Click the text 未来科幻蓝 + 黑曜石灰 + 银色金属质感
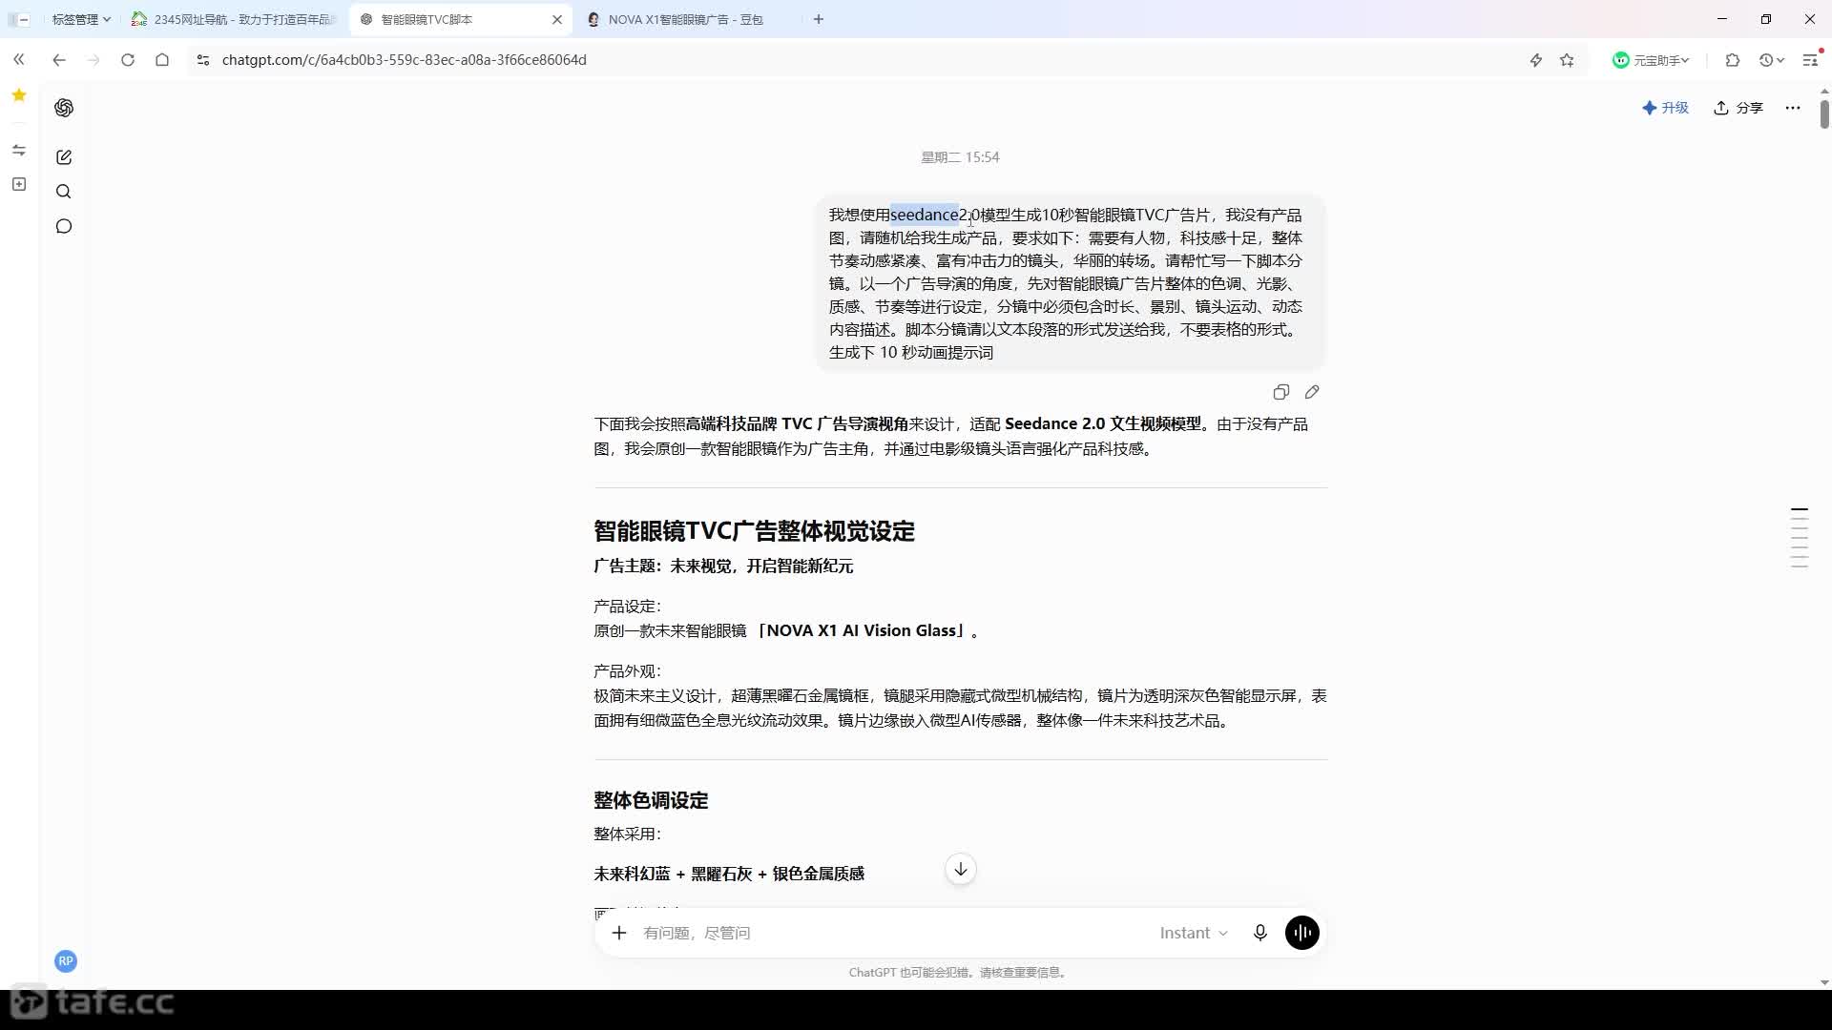 tap(729, 874)
